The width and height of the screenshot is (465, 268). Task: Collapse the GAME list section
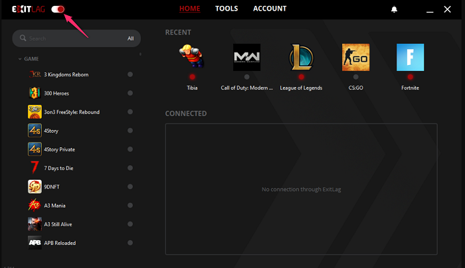21,59
